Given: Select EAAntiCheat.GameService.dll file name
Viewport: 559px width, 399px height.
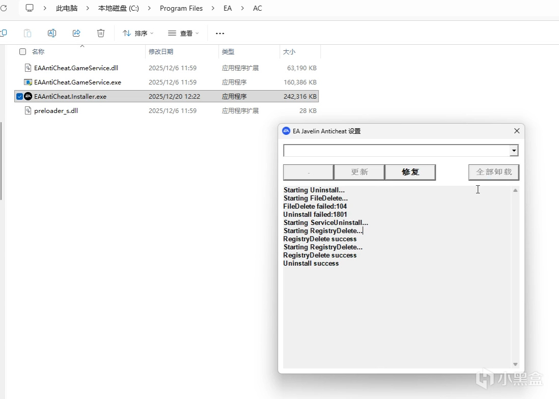Looking at the screenshot, I should coord(76,68).
